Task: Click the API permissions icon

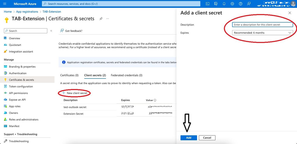Action: (x=5, y=93)
